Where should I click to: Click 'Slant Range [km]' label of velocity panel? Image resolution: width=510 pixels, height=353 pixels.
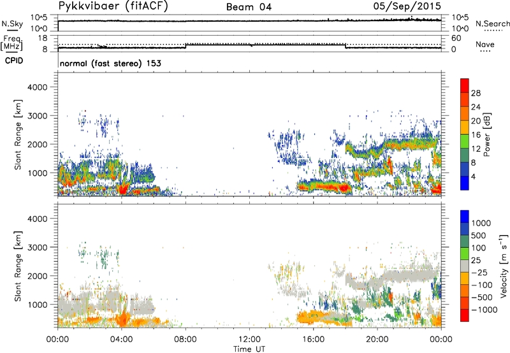click(x=18, y=266)
